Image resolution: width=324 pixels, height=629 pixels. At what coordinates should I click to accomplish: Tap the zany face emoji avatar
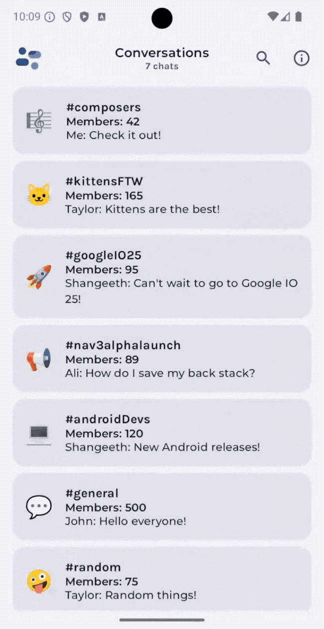pos(39,581)
